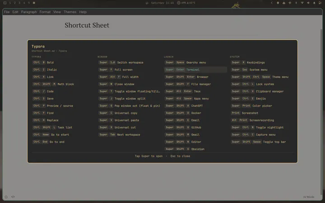Open the Bluetooth tray icon

(296, 3)
